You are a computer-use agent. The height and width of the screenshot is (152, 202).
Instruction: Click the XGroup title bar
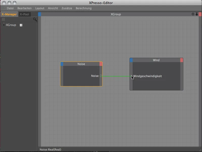(116, 14)
